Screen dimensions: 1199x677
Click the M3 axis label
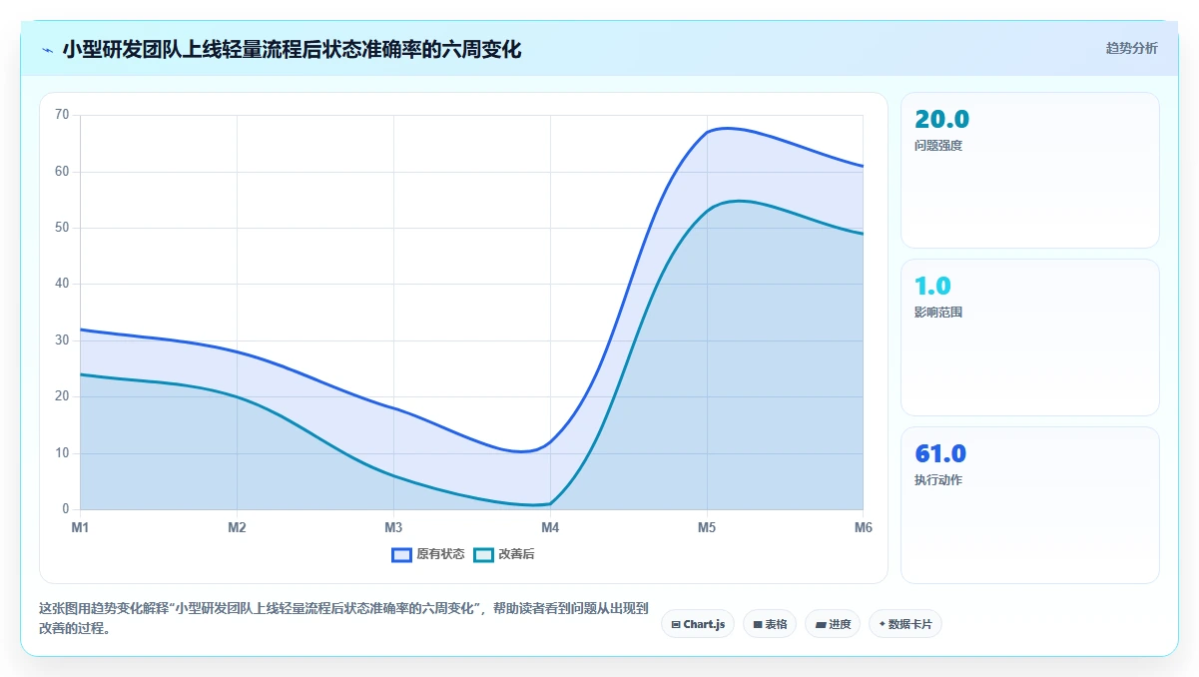tap(393, 527)
